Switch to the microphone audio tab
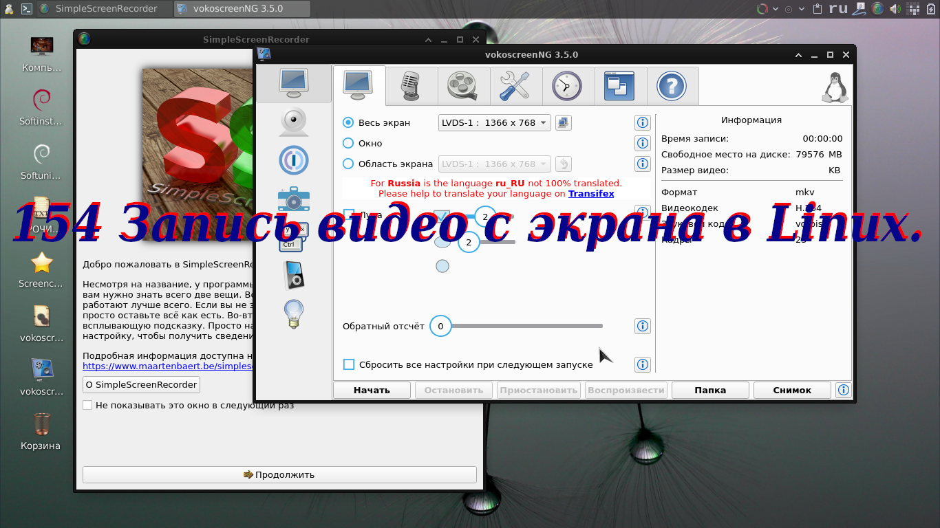940x528 pixels. tap(412, 85)
